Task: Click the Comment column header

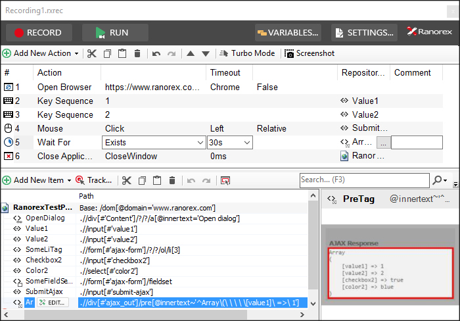Action: click(x=413, y=73)
